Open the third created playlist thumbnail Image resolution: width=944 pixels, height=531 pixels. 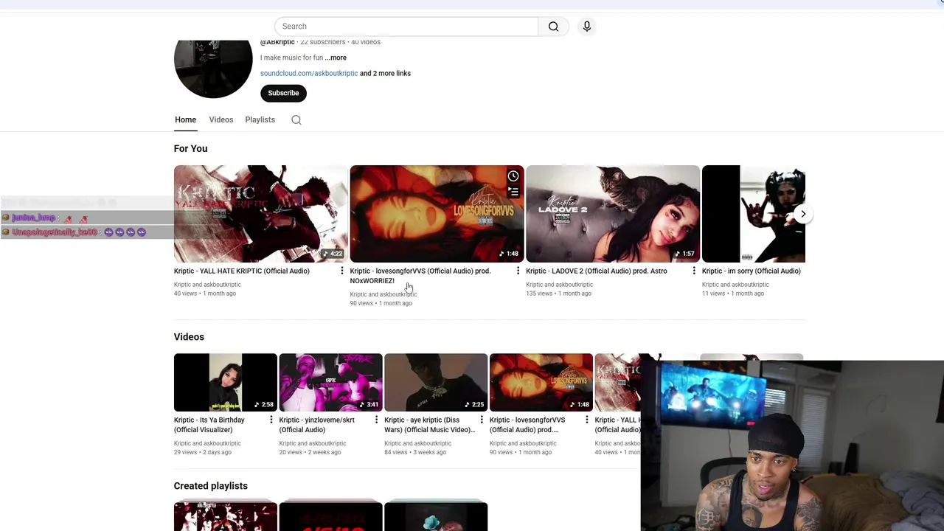436,516
